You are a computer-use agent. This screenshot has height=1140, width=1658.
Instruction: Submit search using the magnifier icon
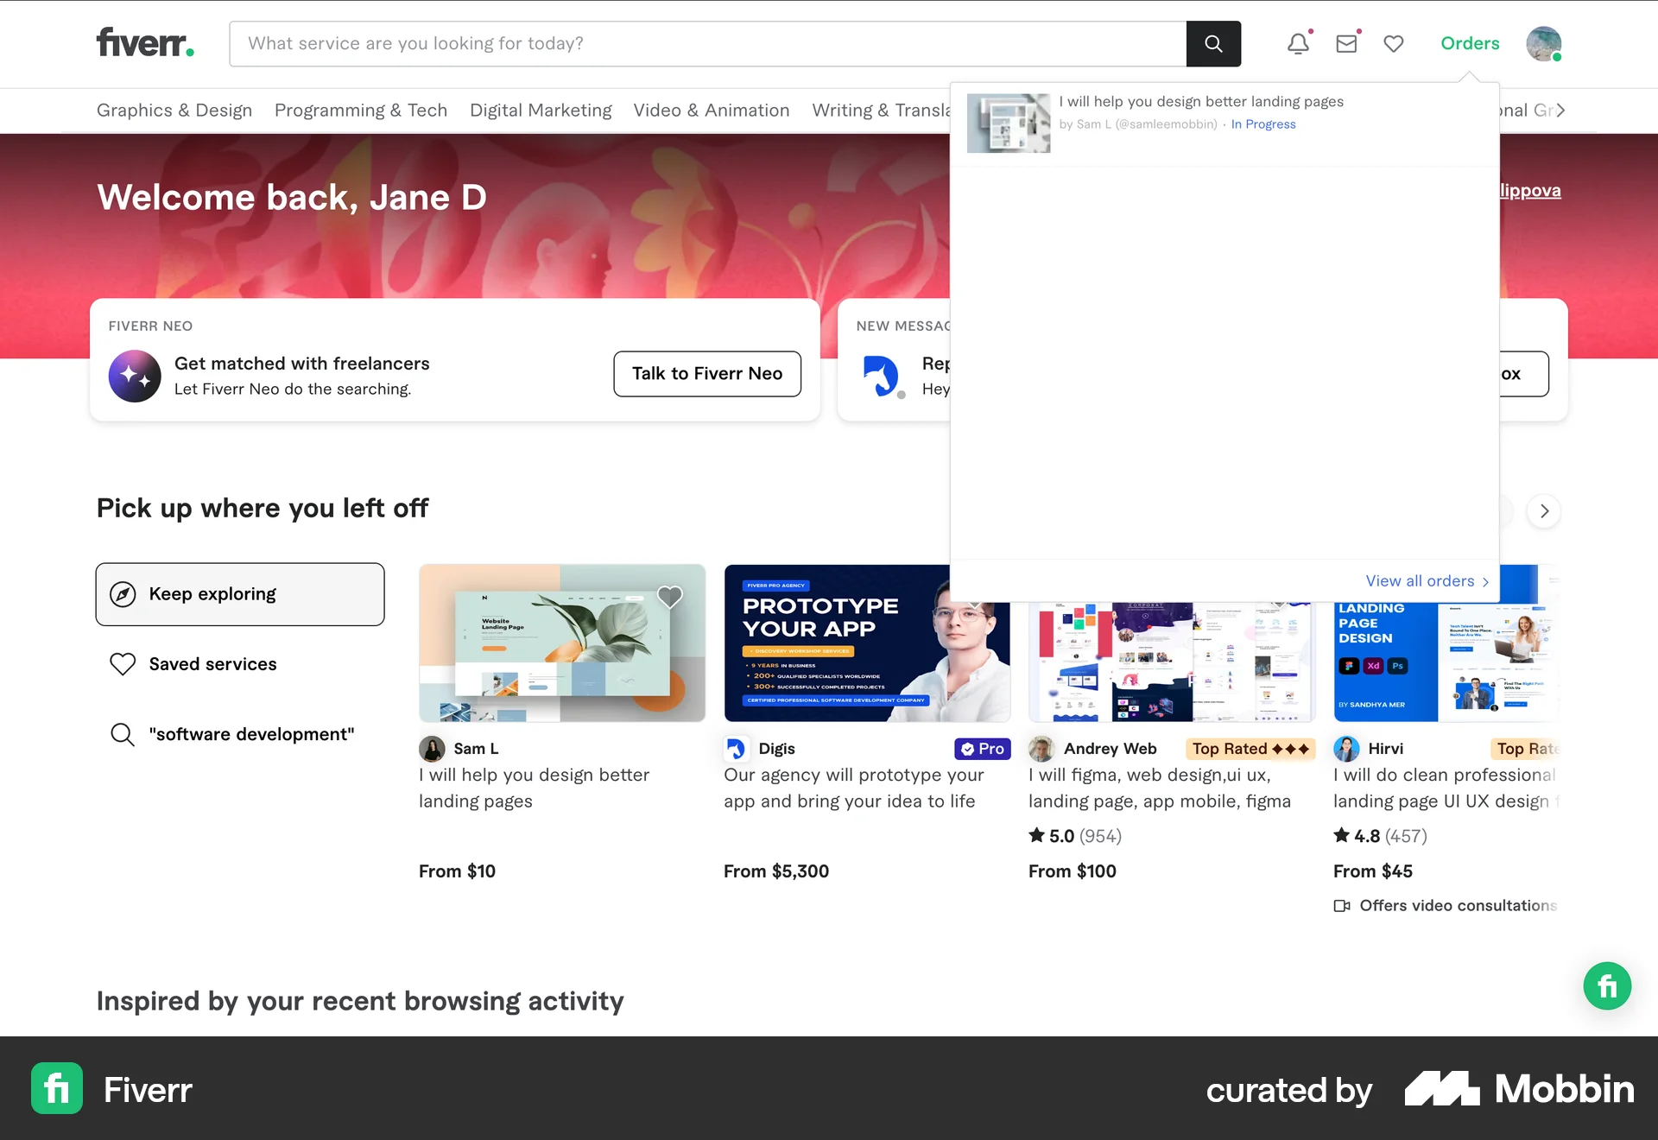[1212, 43]
